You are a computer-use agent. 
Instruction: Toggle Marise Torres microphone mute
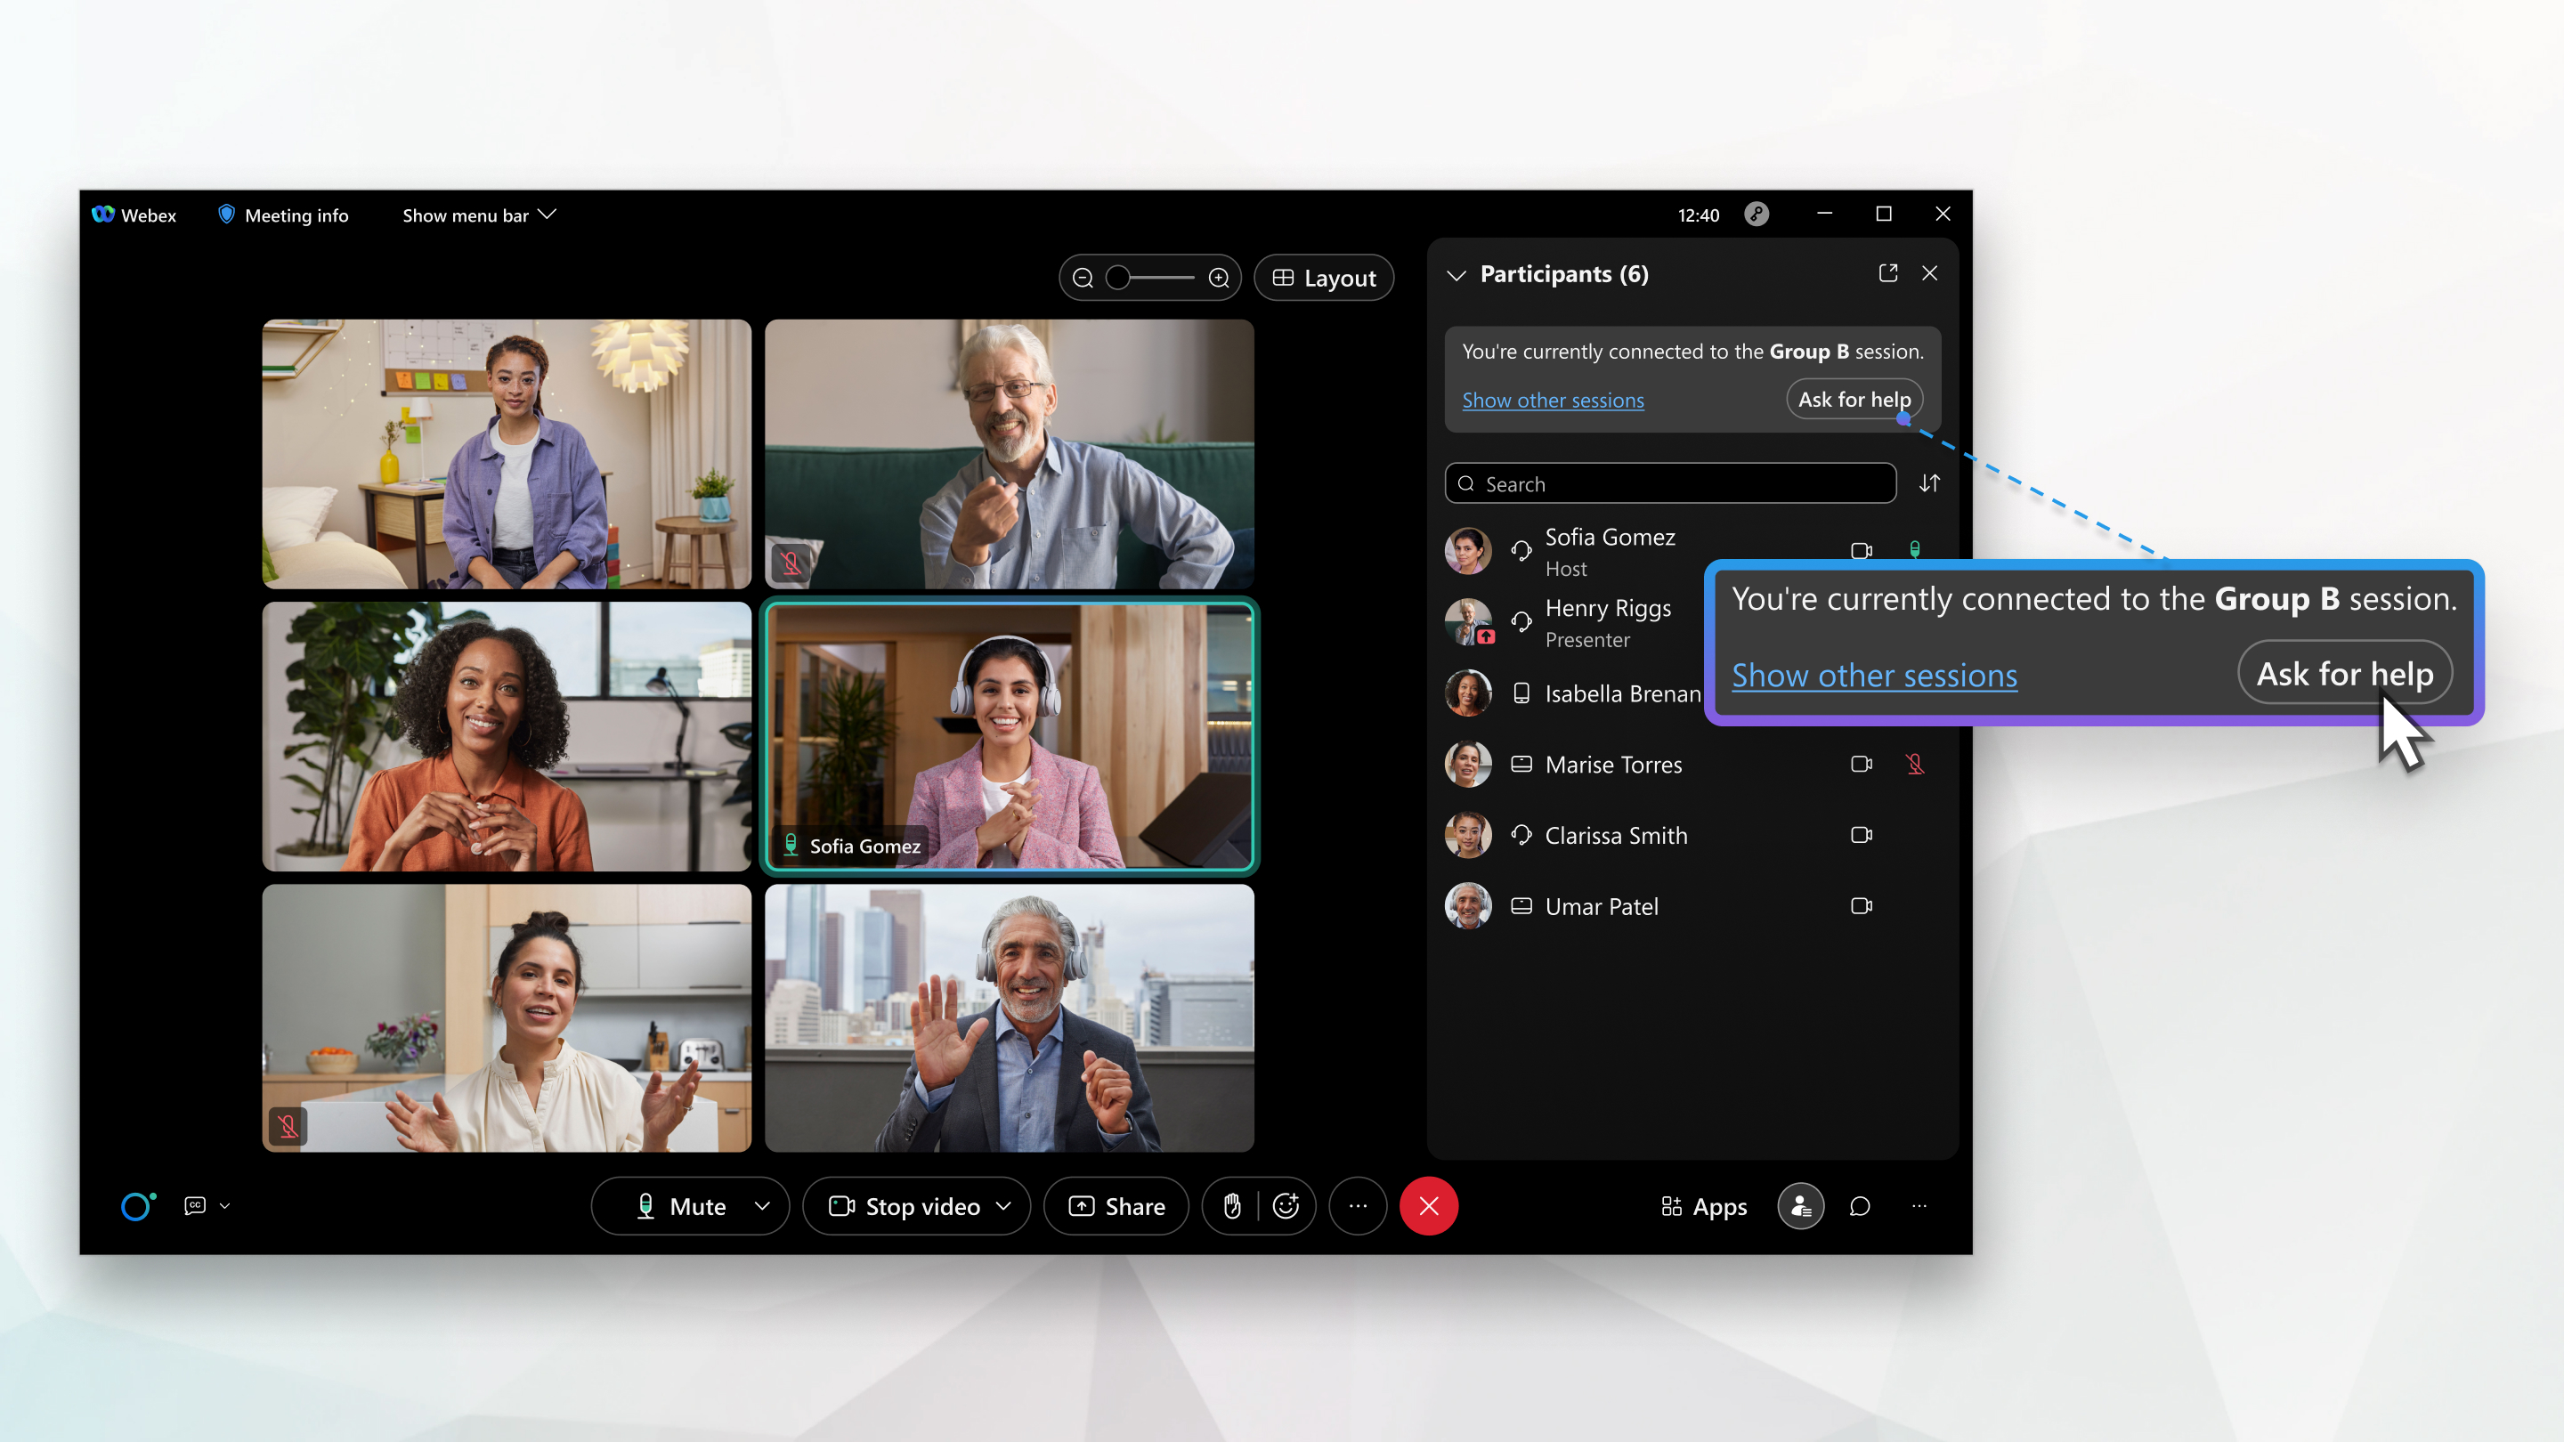coord(1914,762)
